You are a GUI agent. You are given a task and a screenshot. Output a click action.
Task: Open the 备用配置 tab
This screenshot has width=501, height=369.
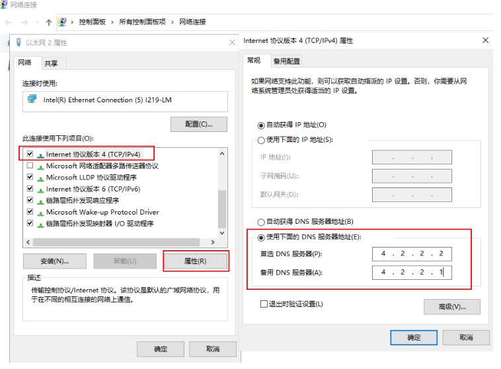286,61
